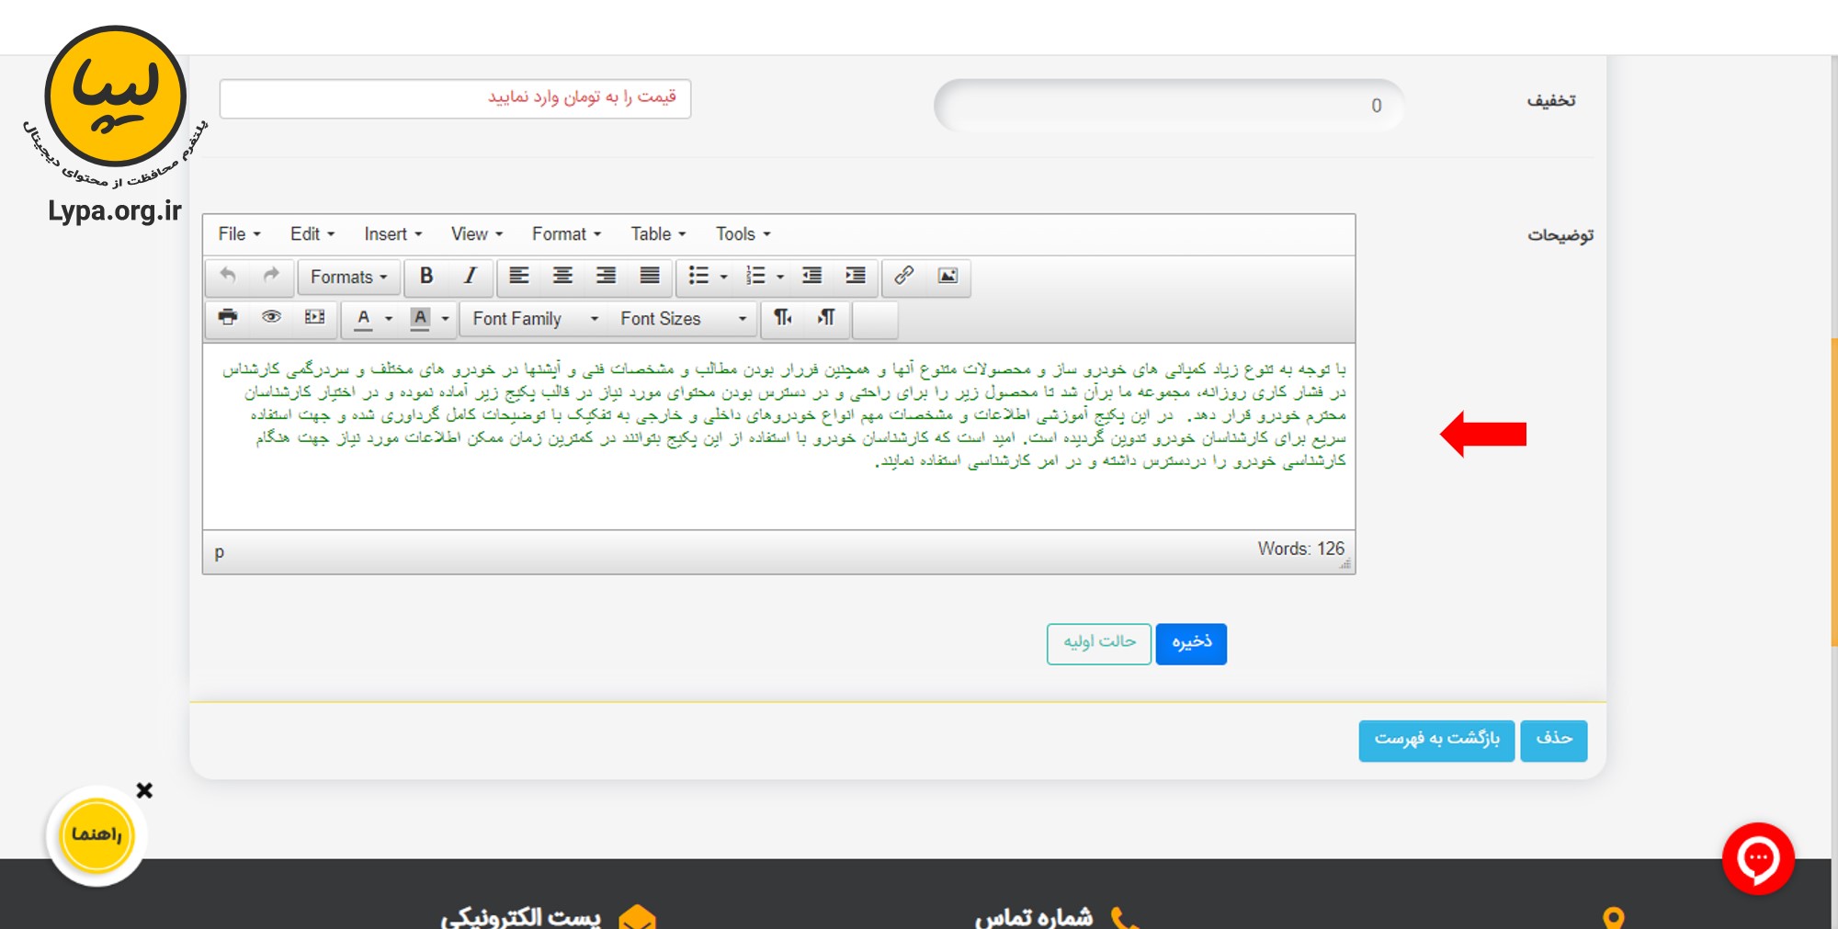Click the blue ذخیره save button
The height and width of the screenshot is (929, 1838).
(1191, 643)
